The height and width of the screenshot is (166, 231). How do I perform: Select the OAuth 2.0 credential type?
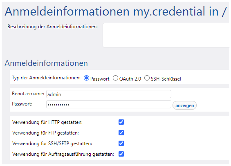pyautogui.click(x=115, y=78)
